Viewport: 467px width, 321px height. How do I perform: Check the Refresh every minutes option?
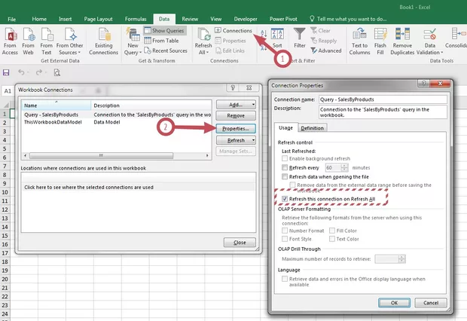[284, 167]
